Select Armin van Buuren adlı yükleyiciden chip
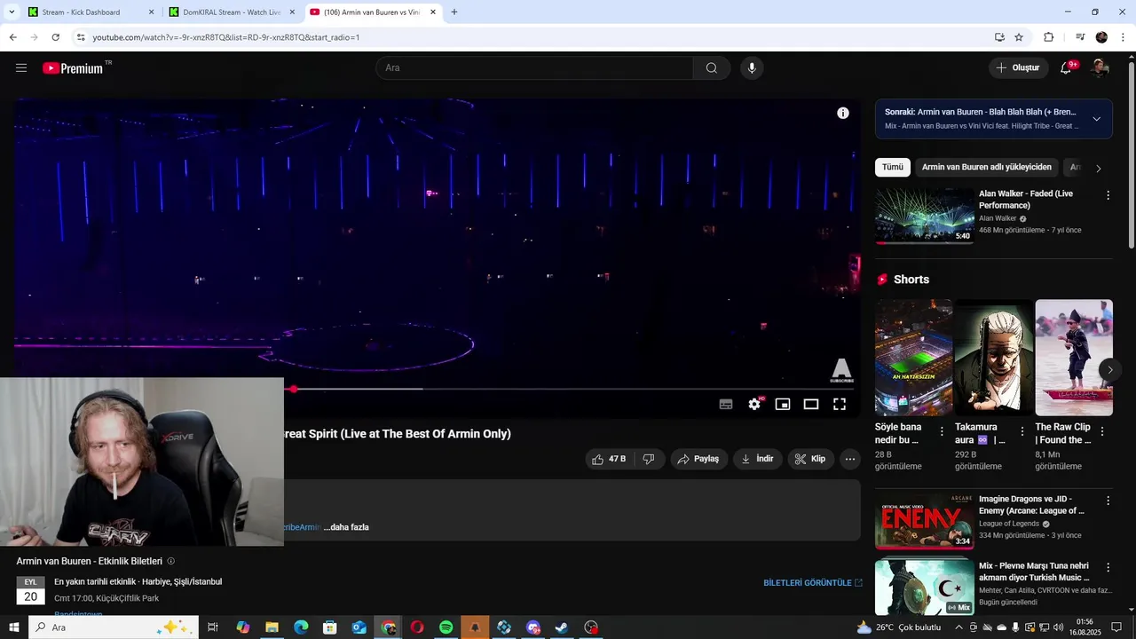This screenshot has width=1136, height=639. tap(986, 167)
